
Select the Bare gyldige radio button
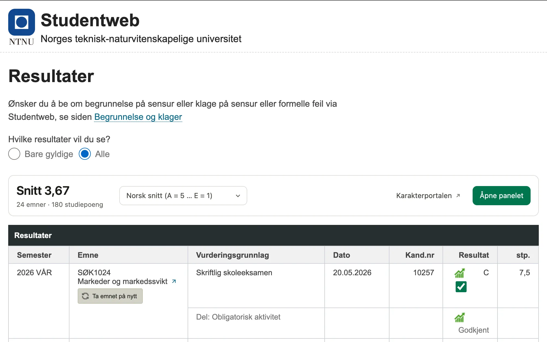14,154
